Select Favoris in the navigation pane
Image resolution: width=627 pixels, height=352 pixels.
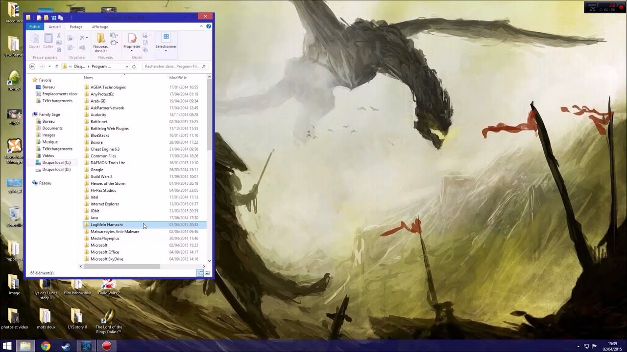pyautogui.click(x=45, y=80)
